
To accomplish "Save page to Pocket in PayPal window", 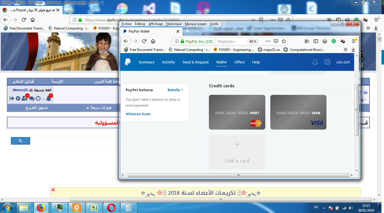I will point(276,41).
